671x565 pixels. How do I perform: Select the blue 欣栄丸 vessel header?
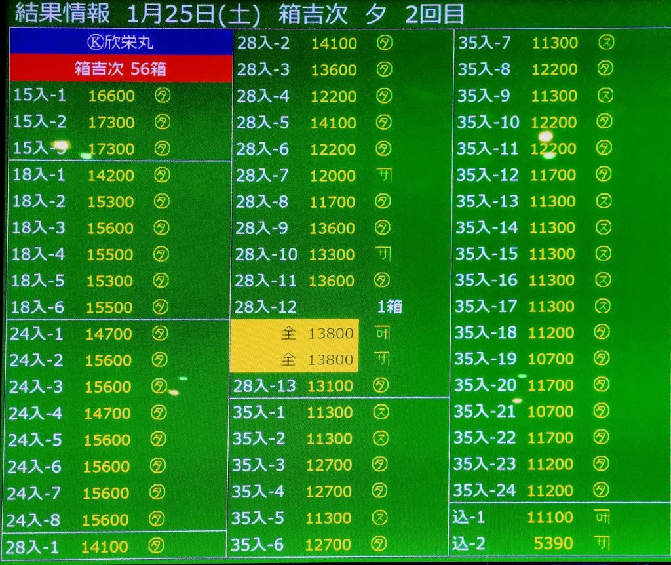pyautogui.click(x=121, y=43)
